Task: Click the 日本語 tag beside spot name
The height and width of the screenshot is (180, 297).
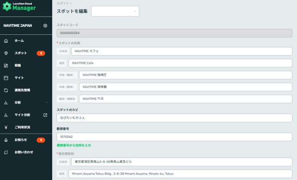Action: click(63, 51)
